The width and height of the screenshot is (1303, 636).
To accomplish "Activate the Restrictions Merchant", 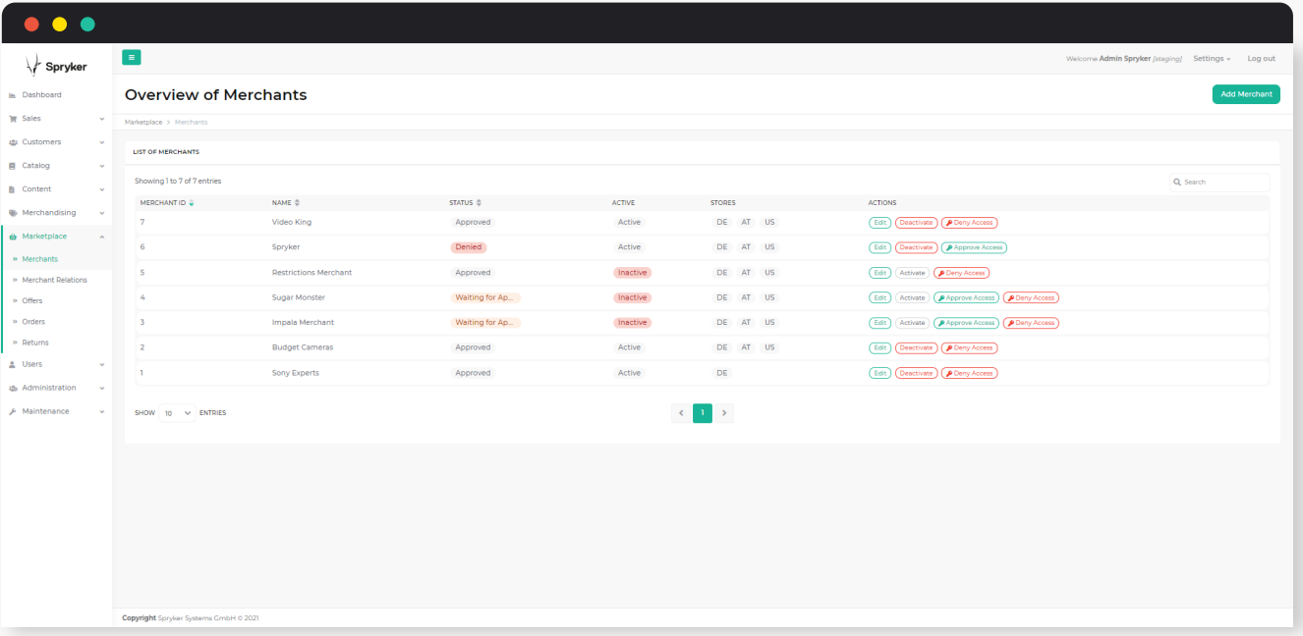I will click(x=912, y=273).
